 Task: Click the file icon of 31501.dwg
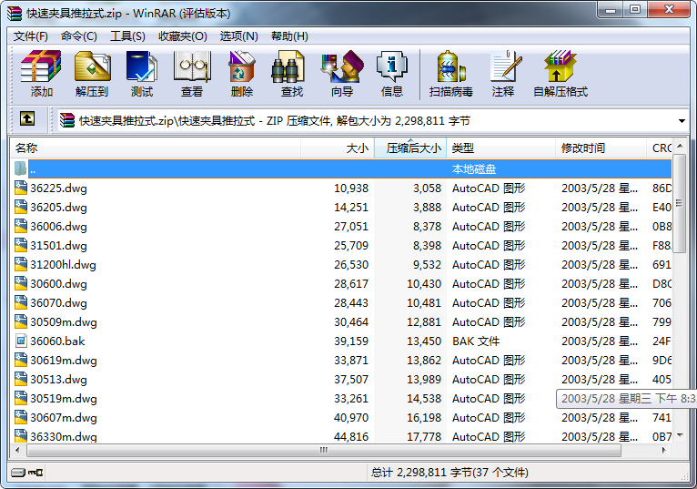(x=20, y=245)
